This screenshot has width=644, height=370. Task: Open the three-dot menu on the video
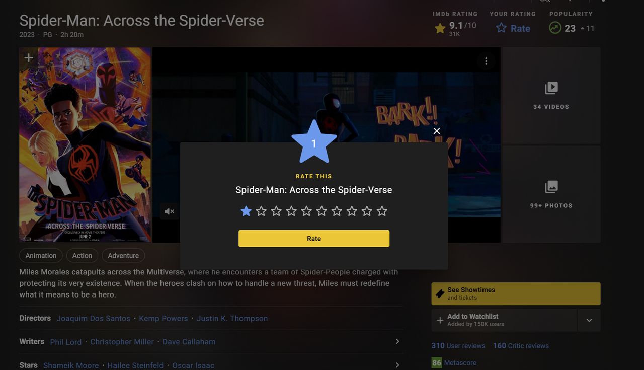(486, 61)
